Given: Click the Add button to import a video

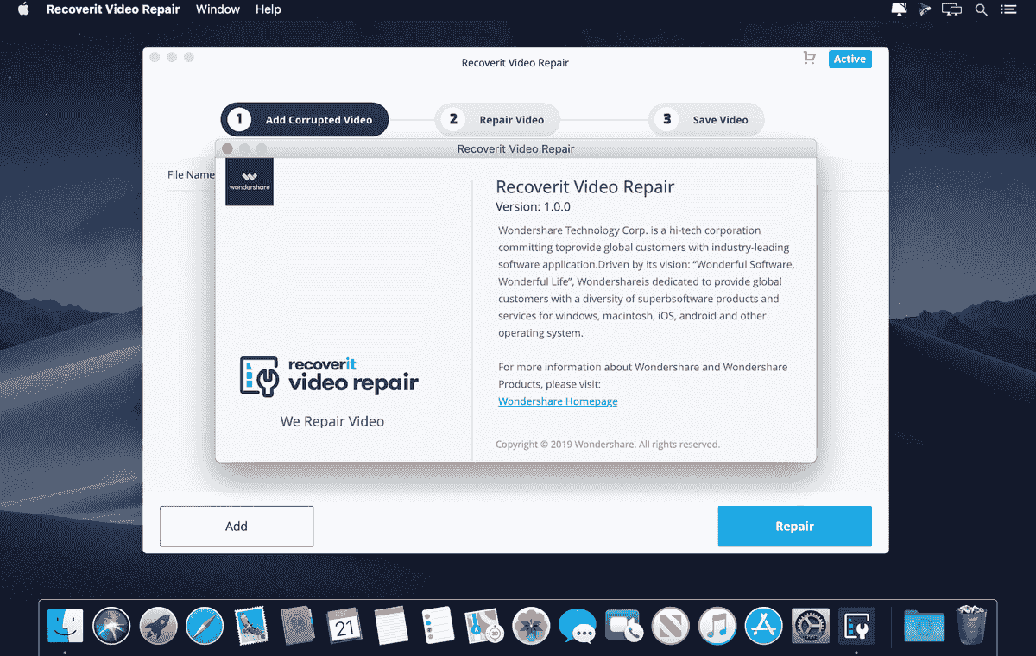Looking at the screenshot, I should click(x=236, y=526).
